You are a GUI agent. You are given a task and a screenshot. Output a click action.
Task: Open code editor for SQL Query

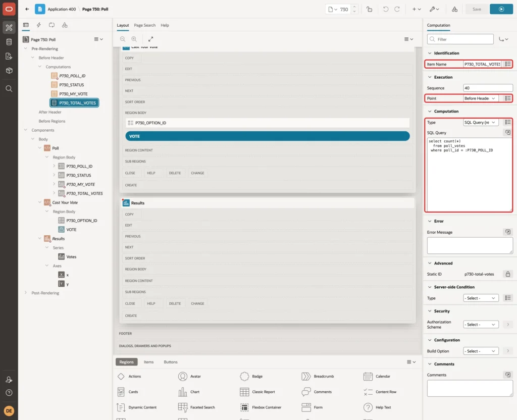(x=508, y=133)
